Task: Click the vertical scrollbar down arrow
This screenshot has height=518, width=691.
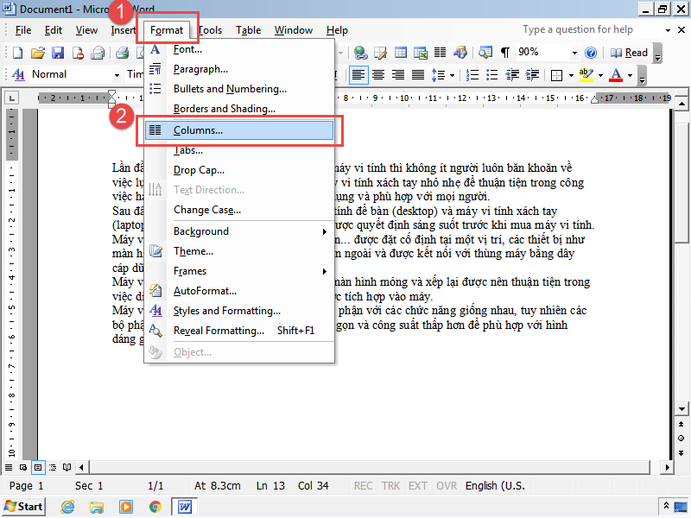Action: tap(681, 409)
